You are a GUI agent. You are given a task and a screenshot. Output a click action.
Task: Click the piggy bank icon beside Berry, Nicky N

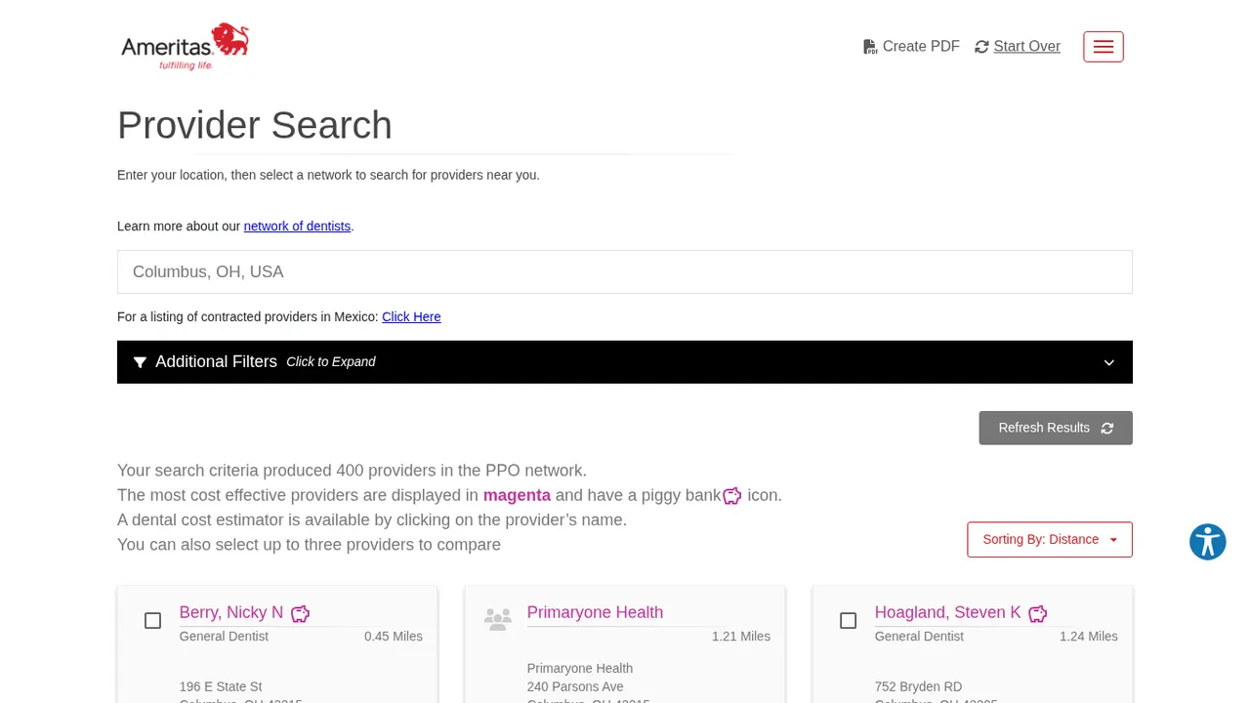click(x=301, y=613)
